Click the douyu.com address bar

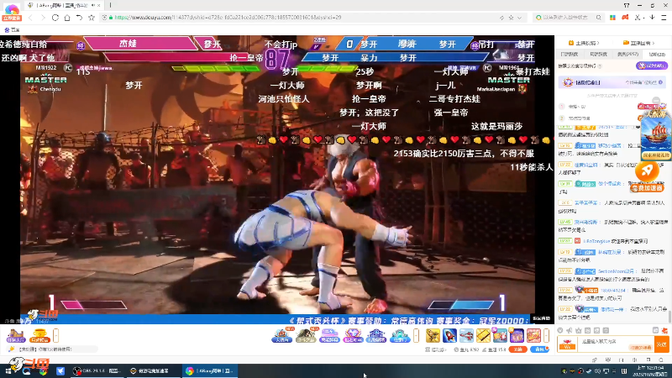tap(300, 18)
